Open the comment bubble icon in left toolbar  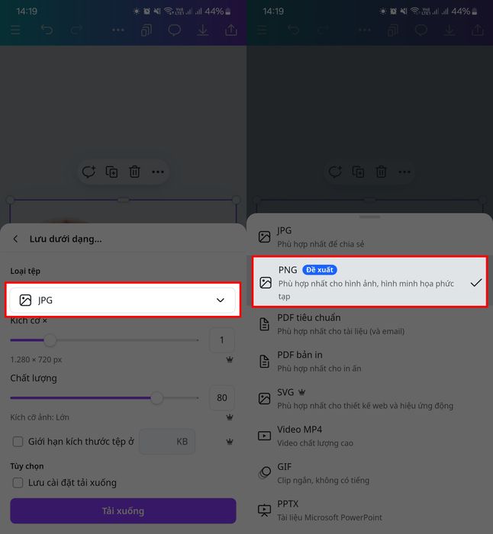175,31
